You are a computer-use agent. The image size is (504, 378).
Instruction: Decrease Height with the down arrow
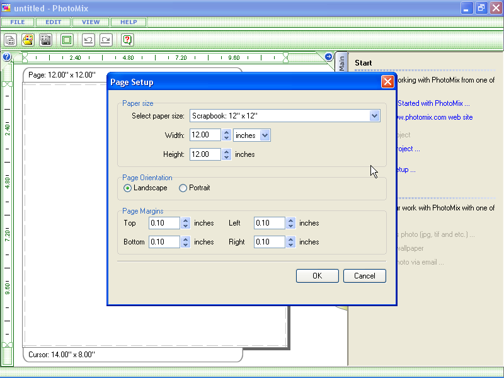pyautogui.click(x=226, y=157)
